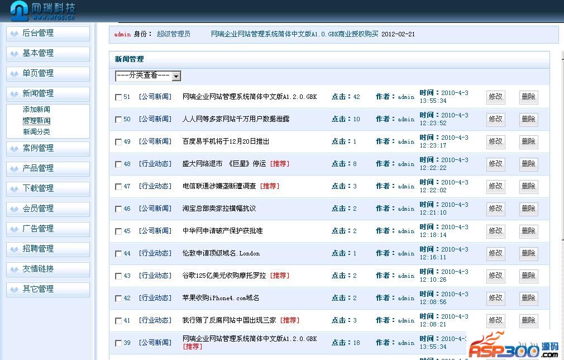Click the arrow icon beside 基本管理
564x360 pixels.
[x=15, y=54]
